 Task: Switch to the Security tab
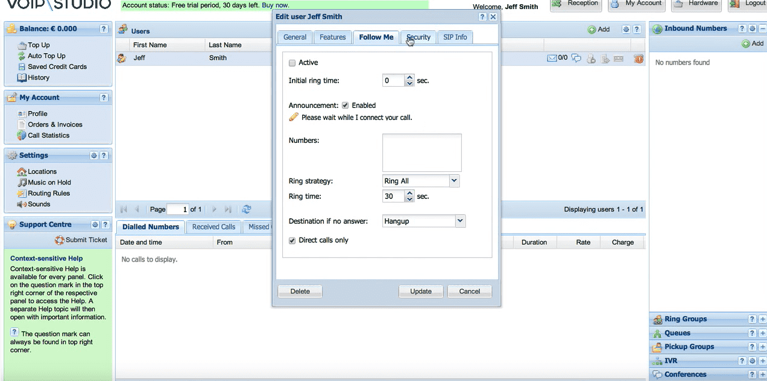point(418,37)
